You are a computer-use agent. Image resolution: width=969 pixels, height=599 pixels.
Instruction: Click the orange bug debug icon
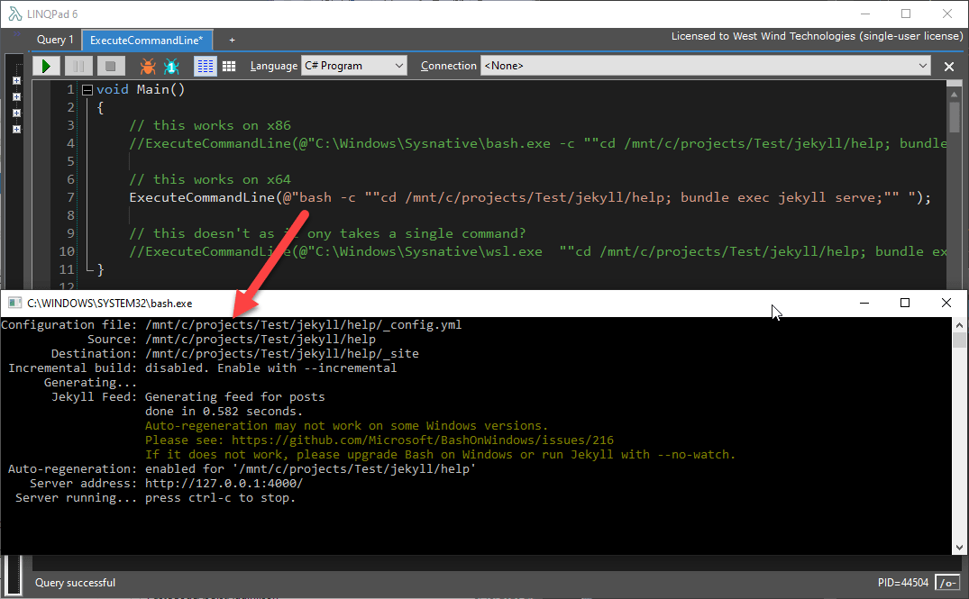147,66
